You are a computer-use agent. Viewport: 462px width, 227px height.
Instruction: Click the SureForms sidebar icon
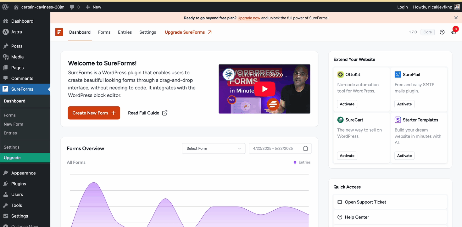tap(5, 89)
